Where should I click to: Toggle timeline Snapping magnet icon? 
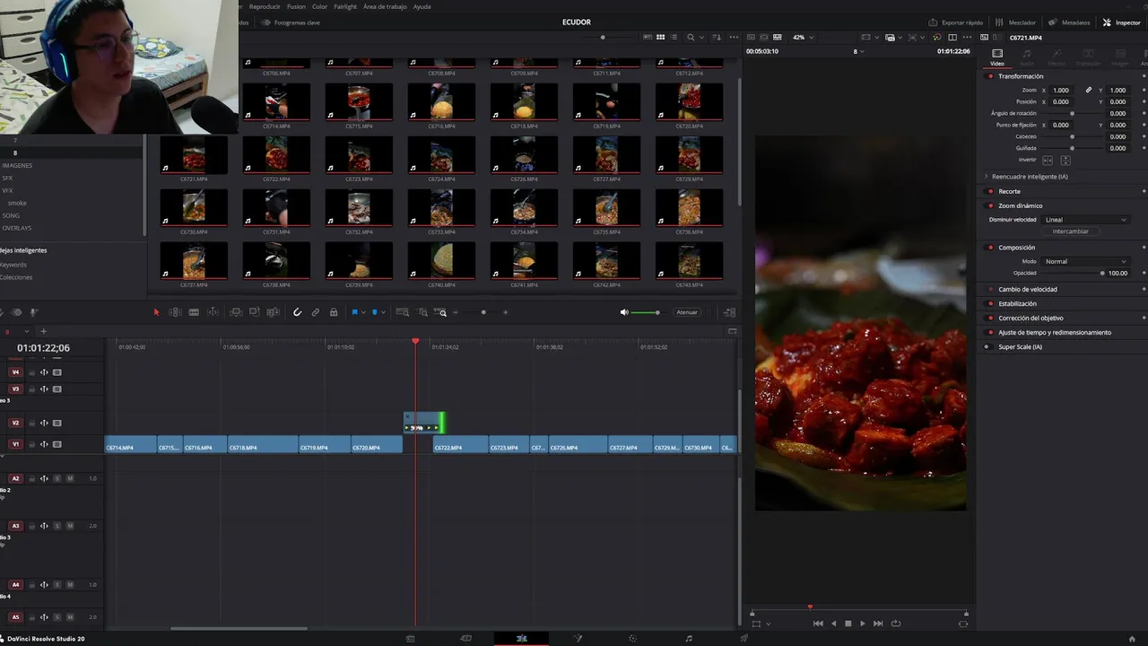pos(297,312)
